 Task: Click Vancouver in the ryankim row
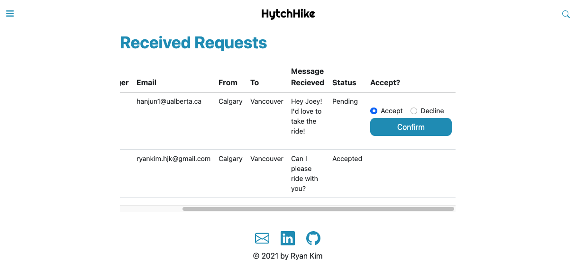click(x=267, y=159)
